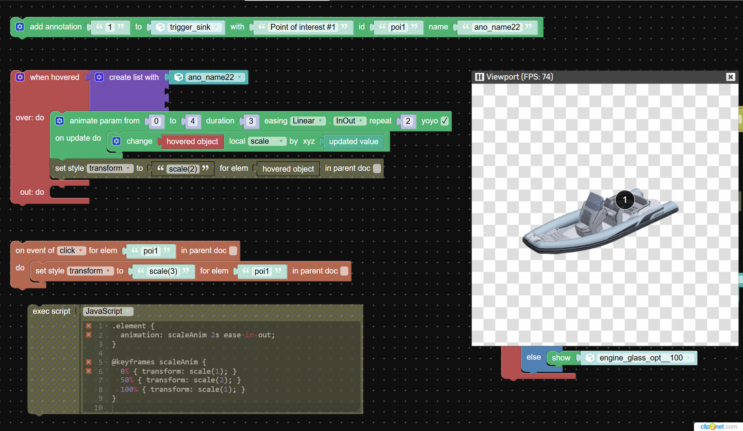This screenshot has height=431, width=743.
Task: Click gear icon on when hovered block
Action: (20, 77)
